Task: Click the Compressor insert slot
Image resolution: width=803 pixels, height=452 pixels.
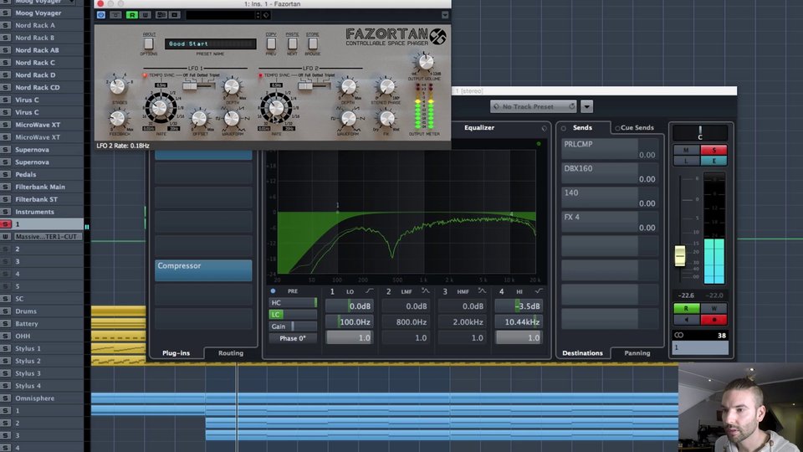Action: (203, 270)
